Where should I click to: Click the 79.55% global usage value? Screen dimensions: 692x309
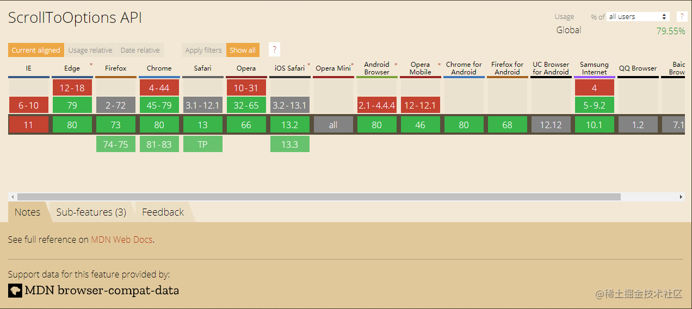coord(671,31)
